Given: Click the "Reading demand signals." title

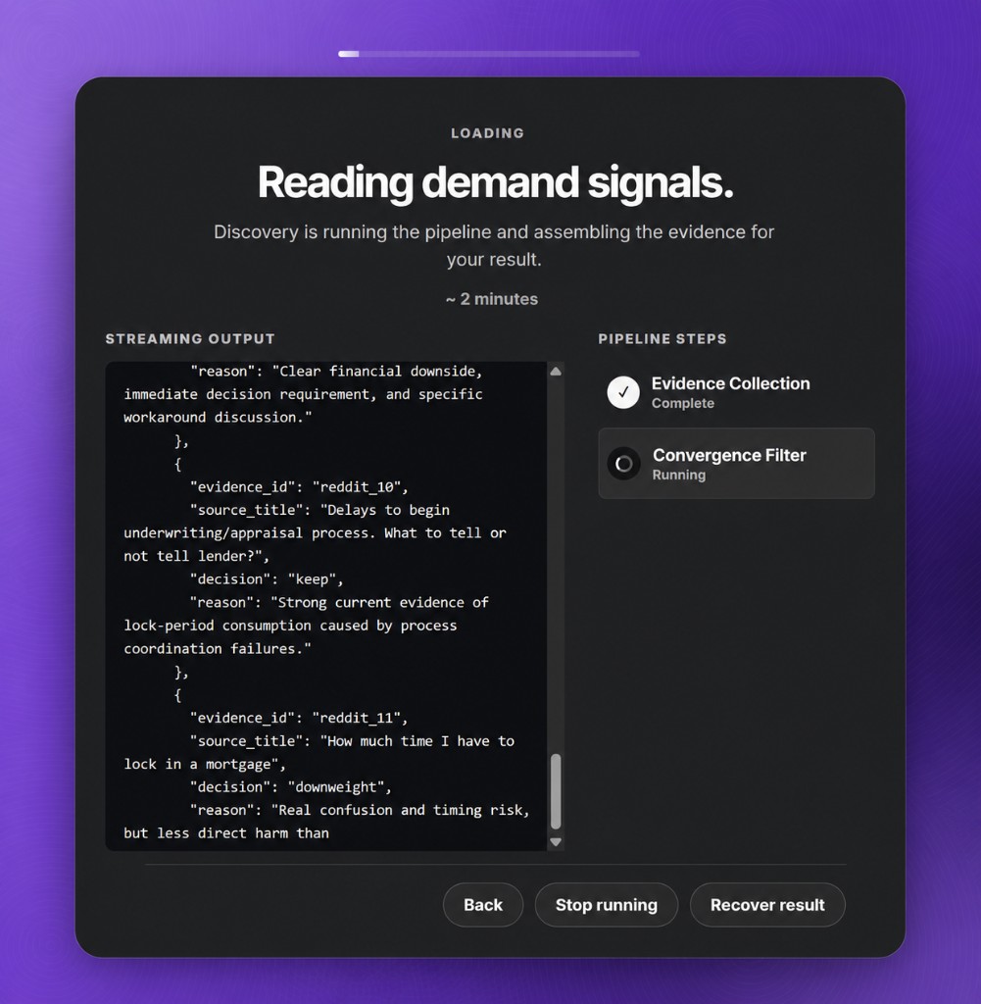Looking at the screenshot, I should tap(495, 182).
